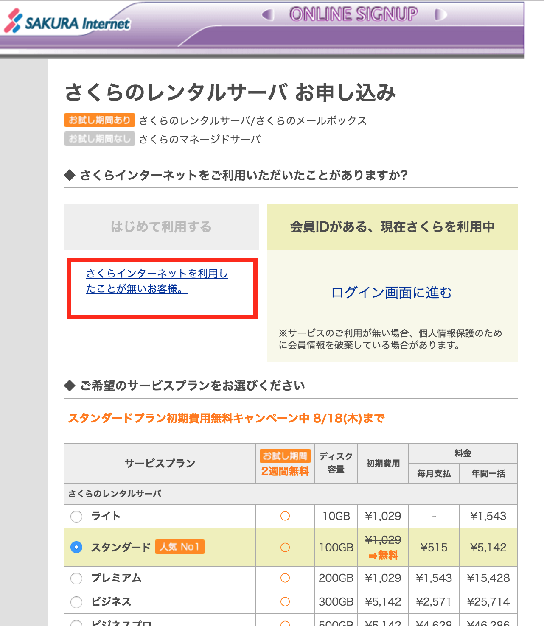
Task: Click the trial circle mark in スタンダード row
Action: click(285, 548)
